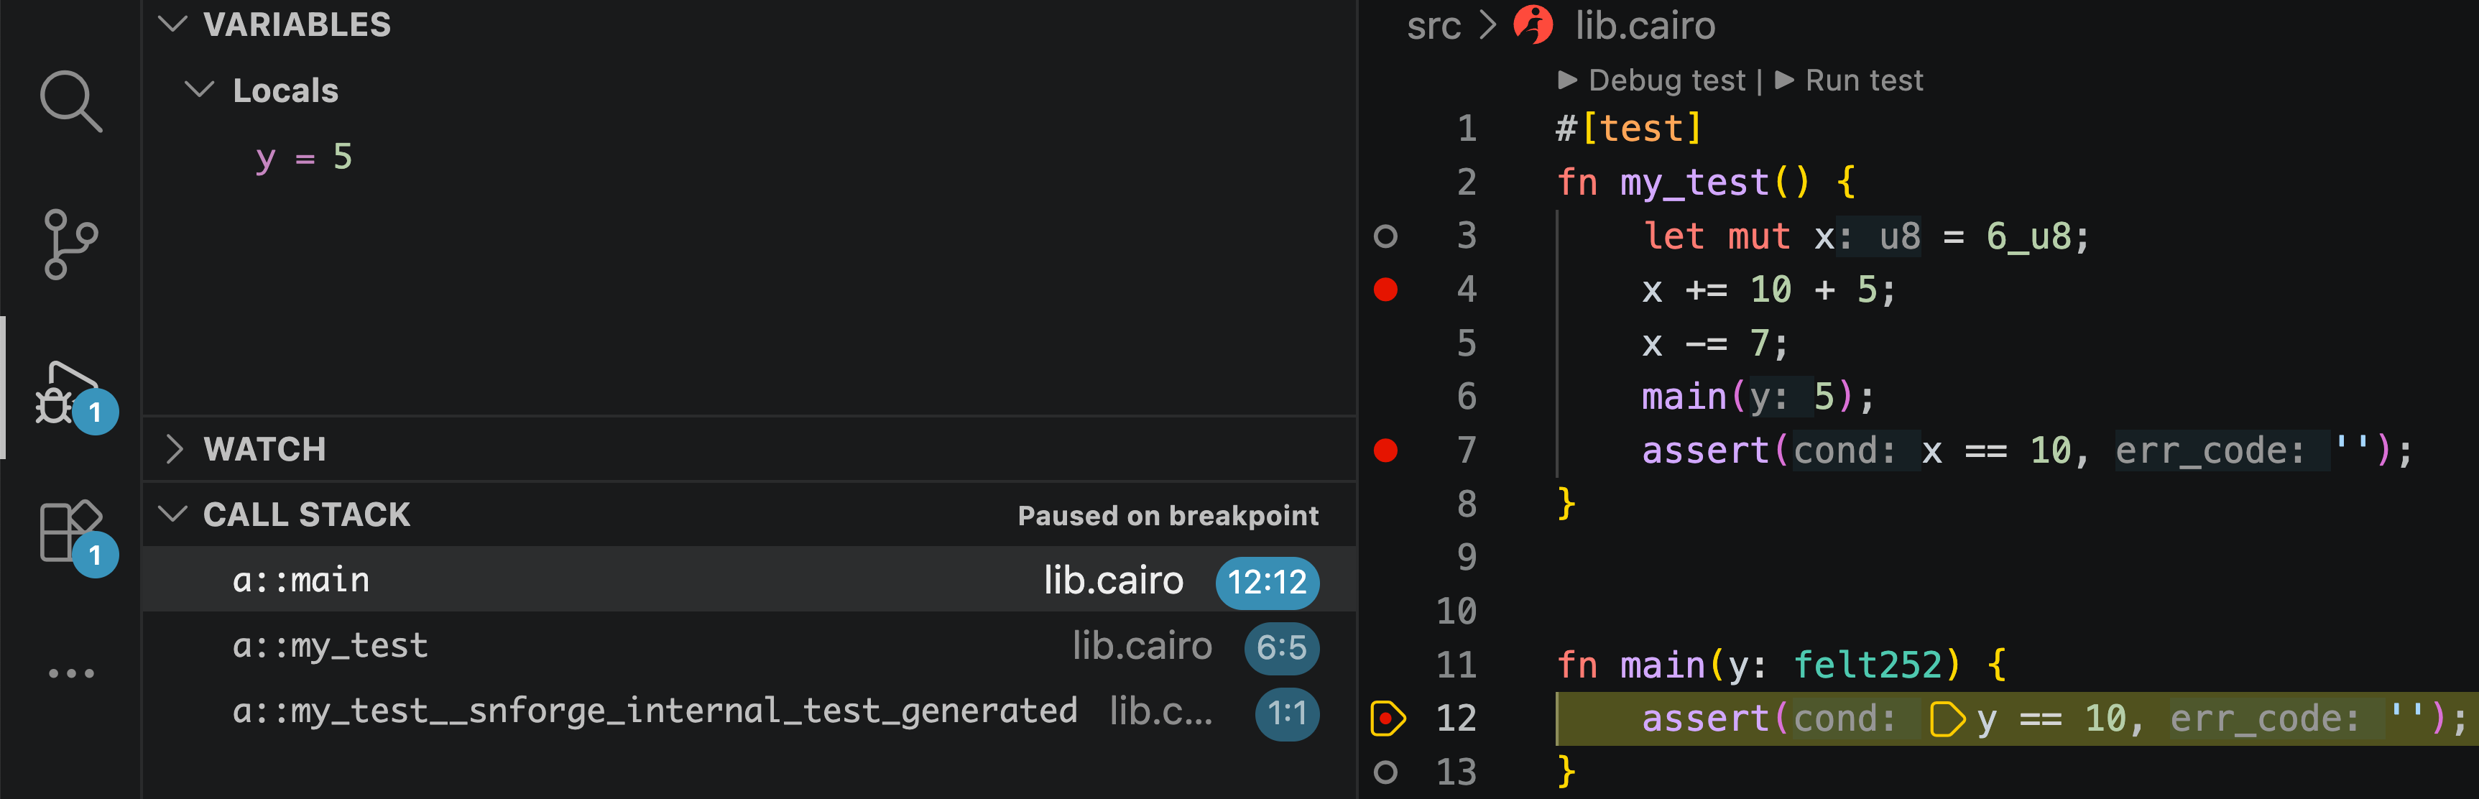The height and width of the screenshot is (799, 2479).
Task: Click the Cairo file icon in breadcrumb
Action: [x=1533, y=25]
